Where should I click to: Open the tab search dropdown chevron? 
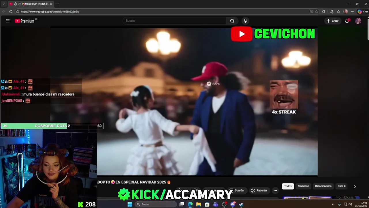[x=4, y=4]
